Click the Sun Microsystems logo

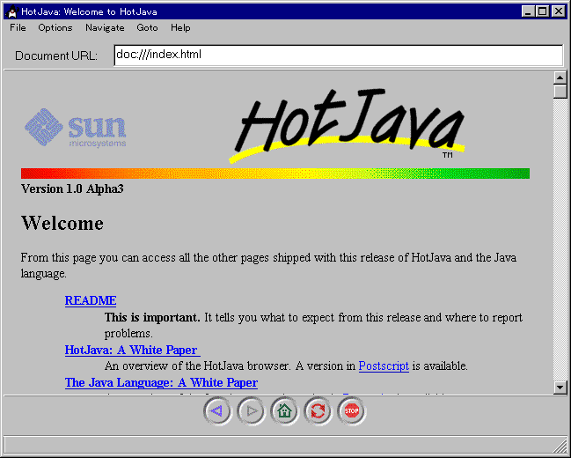click(x=76, y=128)
